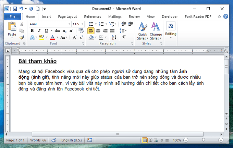Center the paragraph text
This screenshot has width=233, height=148.
(98, 31)
